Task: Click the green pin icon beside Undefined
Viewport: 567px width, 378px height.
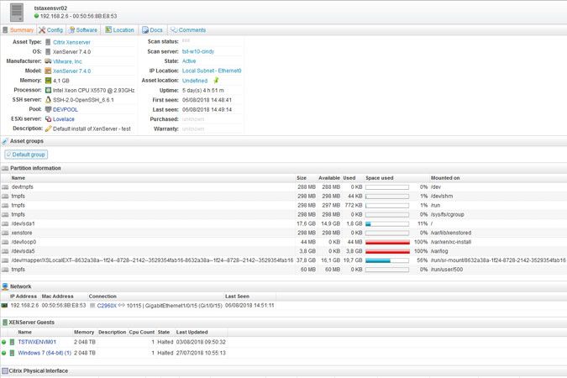Action: pyautogui.click(x=216, y=80)
